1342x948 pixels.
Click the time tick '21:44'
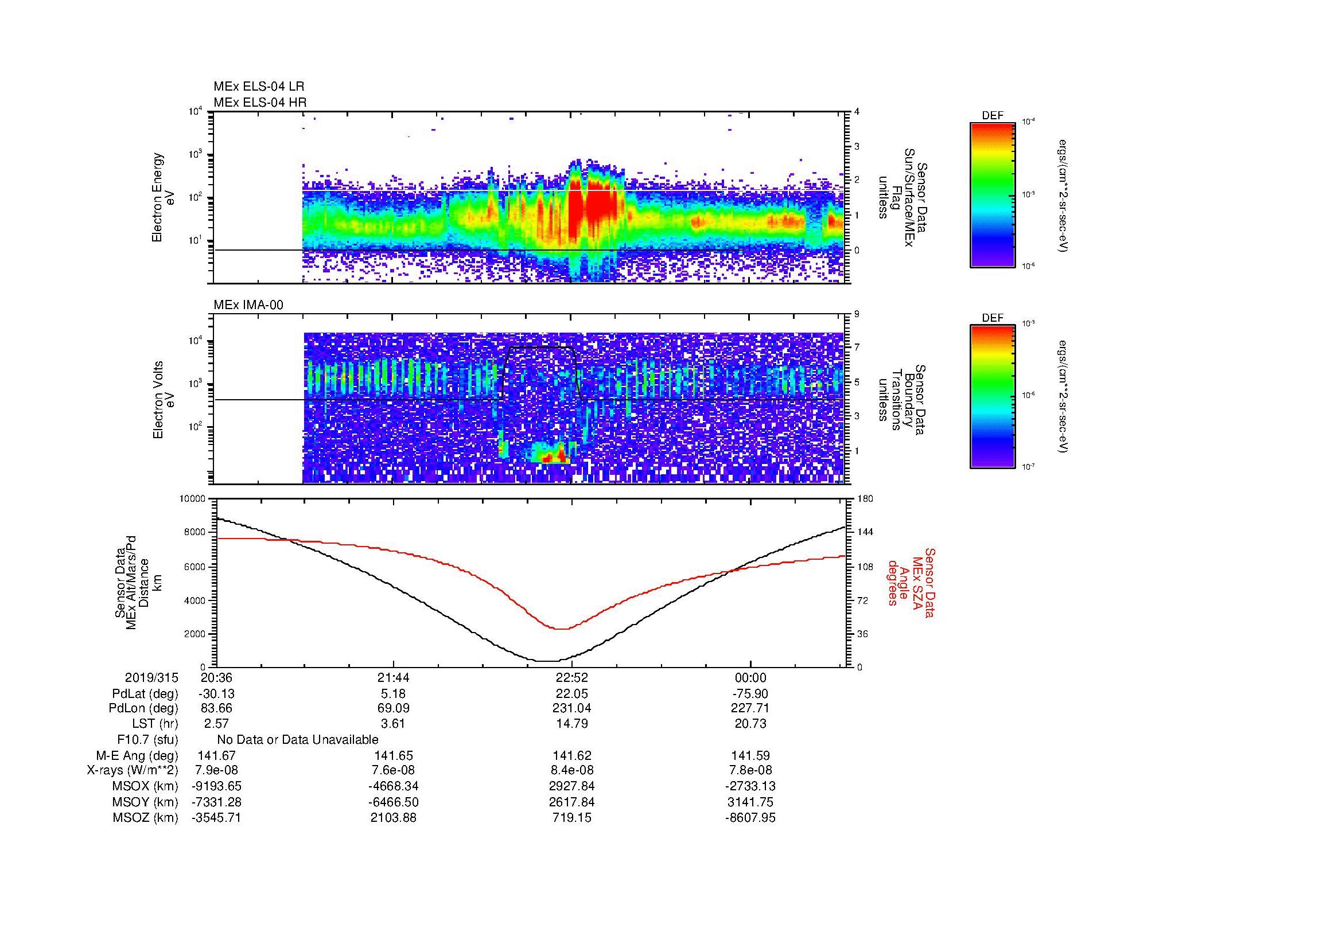394,677
